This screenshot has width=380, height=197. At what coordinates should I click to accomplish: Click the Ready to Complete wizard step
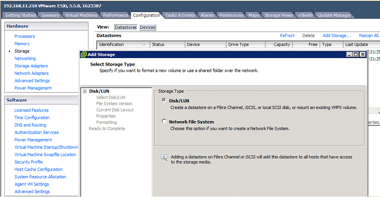pos(107,129)
